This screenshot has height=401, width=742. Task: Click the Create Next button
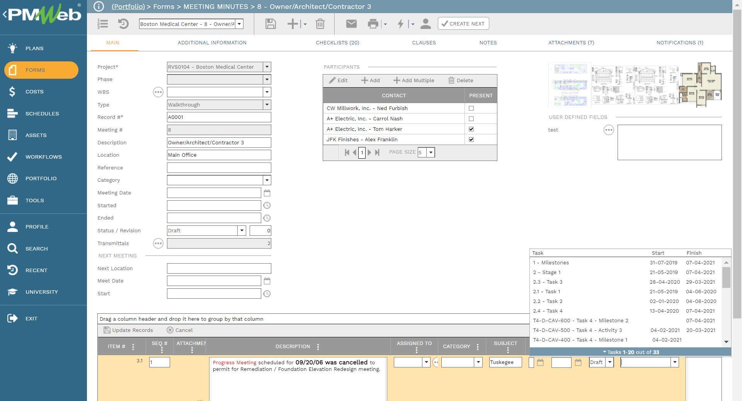pyautogui.click(x=463, y=24)
